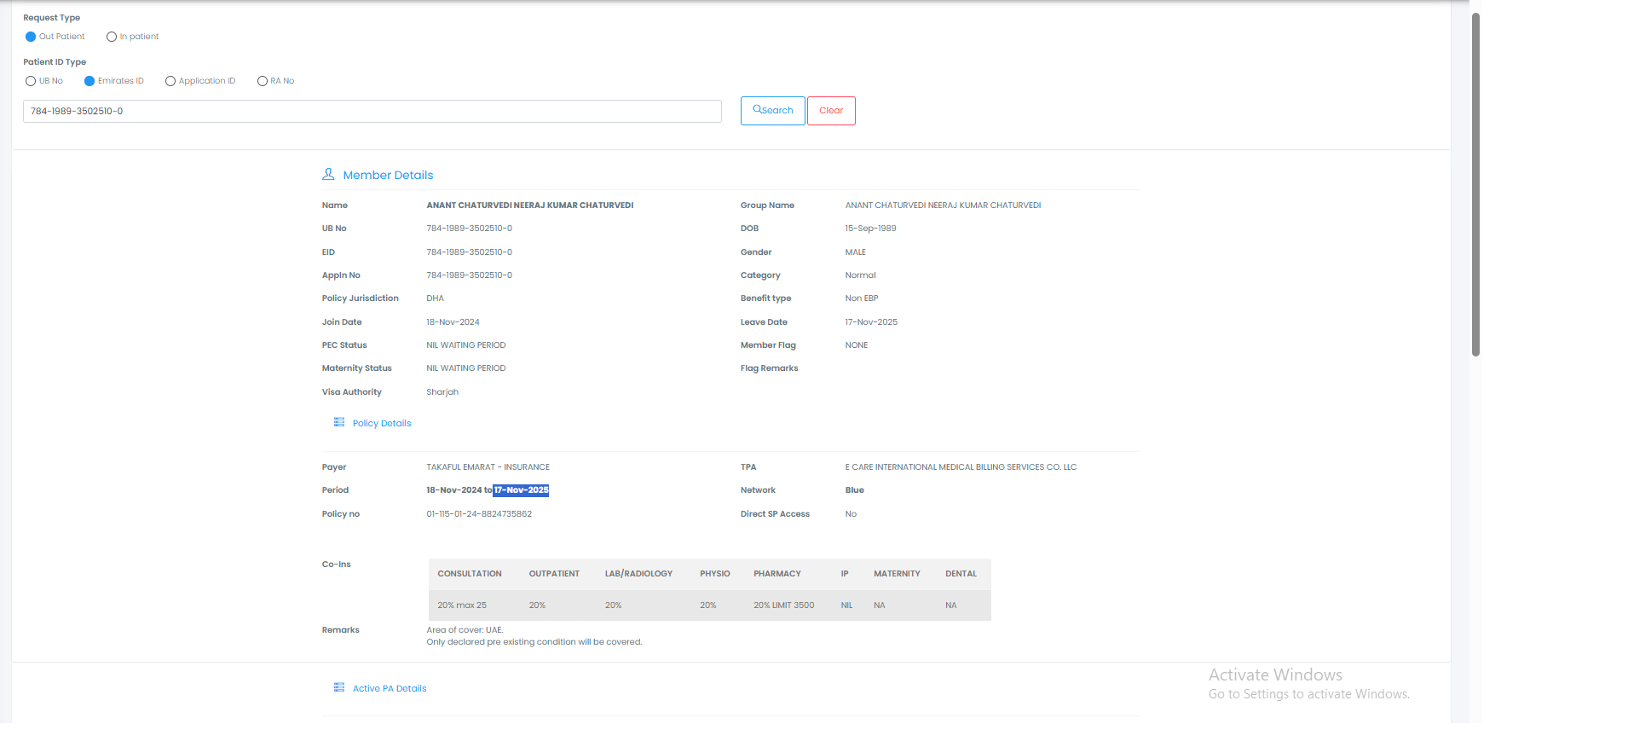Choose the In patient radio option
1628x747 pixels.
tap(112, 37)
